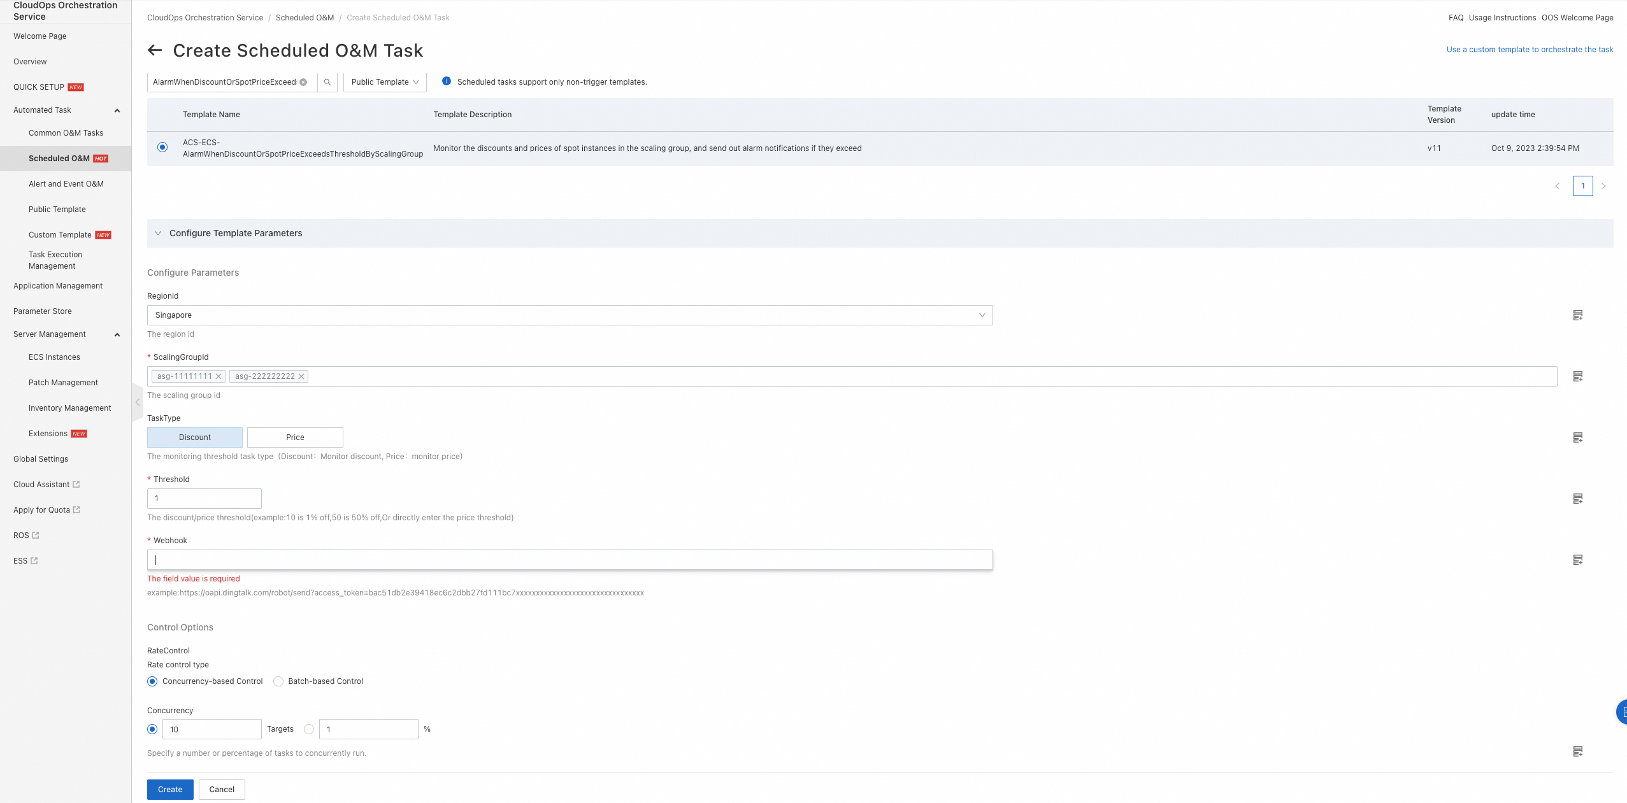
Task: Select the ACS-ECS template radio button
Action: coord(162,147)
